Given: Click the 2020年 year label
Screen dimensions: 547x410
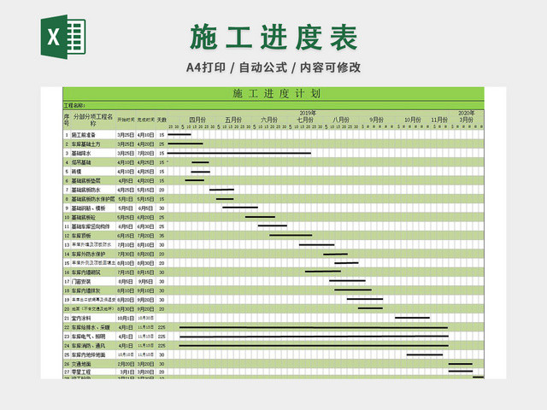Looking at the screenshot, I should point(466,113).
